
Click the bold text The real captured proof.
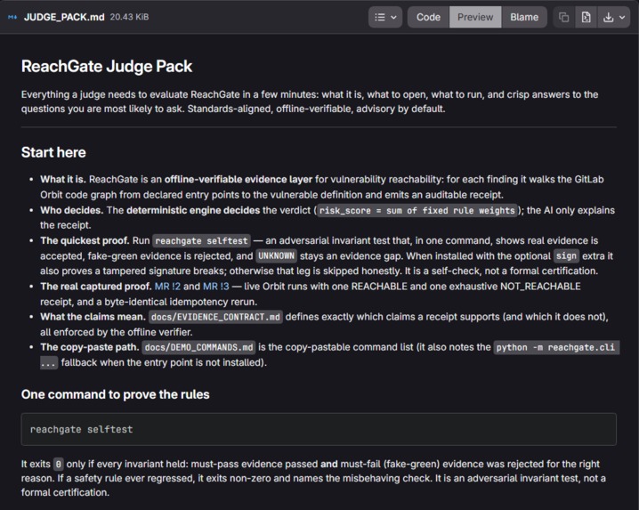tap(96, 287)
